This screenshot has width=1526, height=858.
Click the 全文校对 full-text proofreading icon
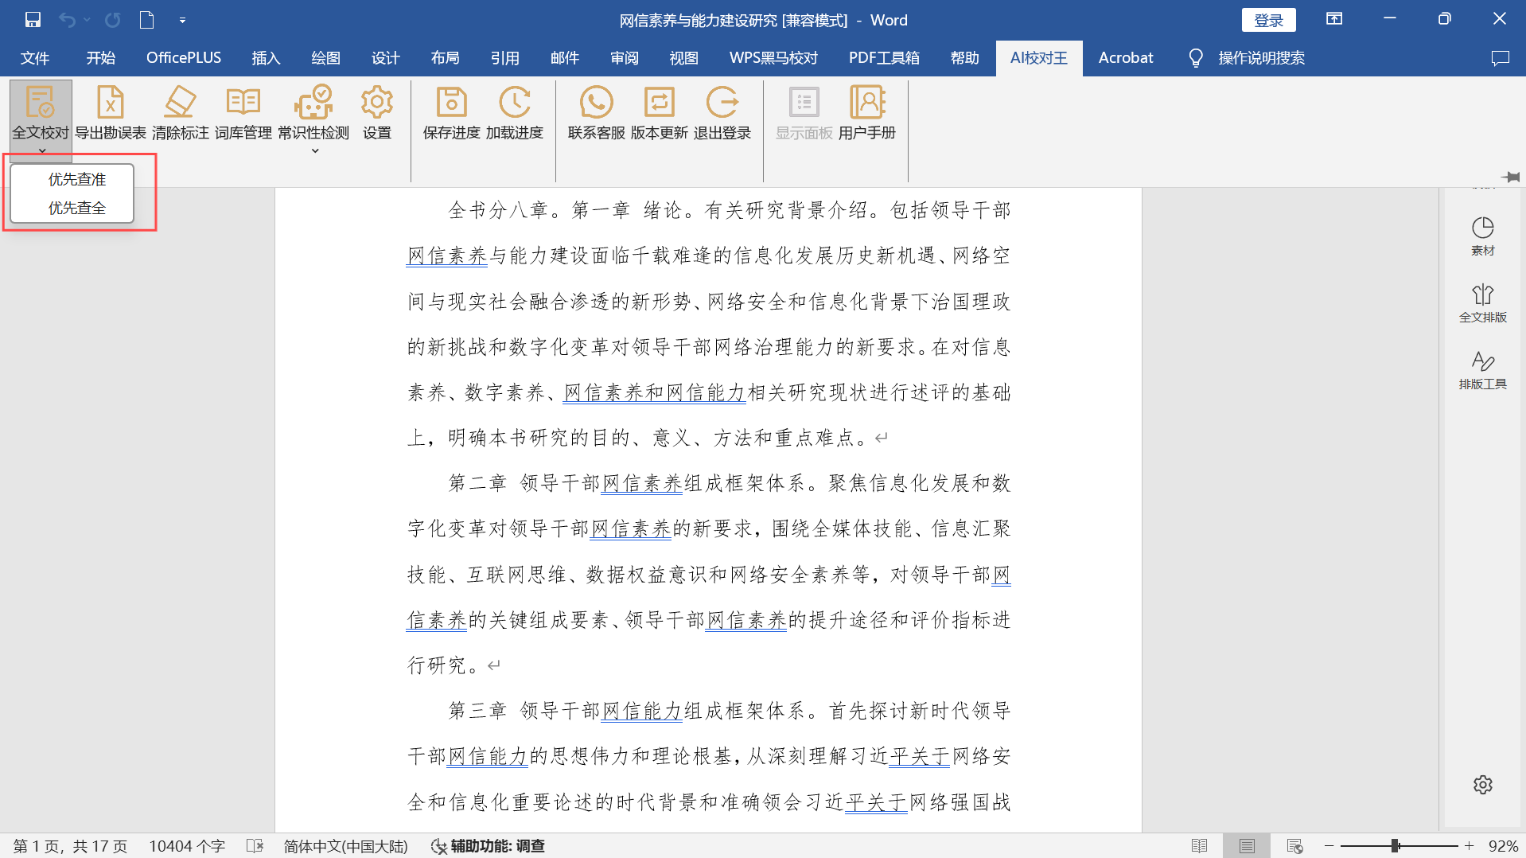pos(40,103)
